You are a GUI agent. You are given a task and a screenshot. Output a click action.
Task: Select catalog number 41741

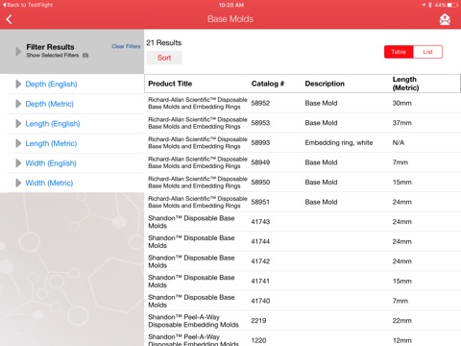pos(260,282)
